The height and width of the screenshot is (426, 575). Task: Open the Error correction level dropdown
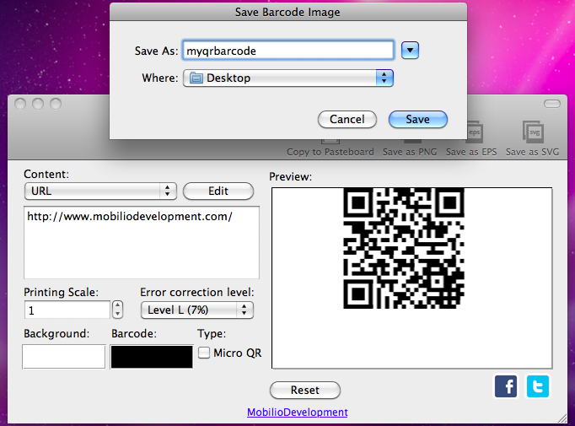coord(197,310)
